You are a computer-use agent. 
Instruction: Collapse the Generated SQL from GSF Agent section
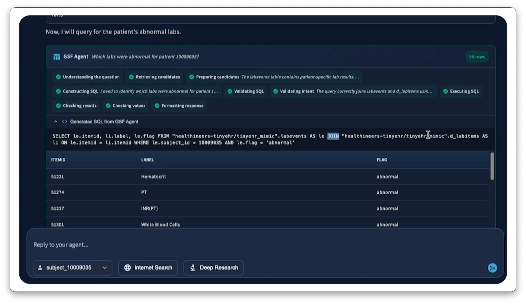tap(56, 122)
